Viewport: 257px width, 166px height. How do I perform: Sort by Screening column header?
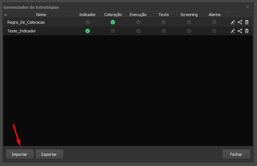pos(189,15)
